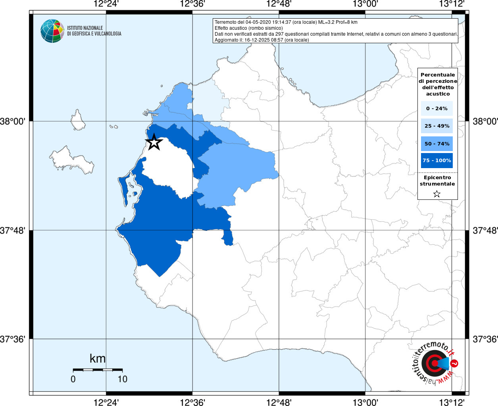Image resolution: width=498 pixels, height=406 pixels.
Task: Click the bottom axis label 12°48'
Action: (279, 402)
